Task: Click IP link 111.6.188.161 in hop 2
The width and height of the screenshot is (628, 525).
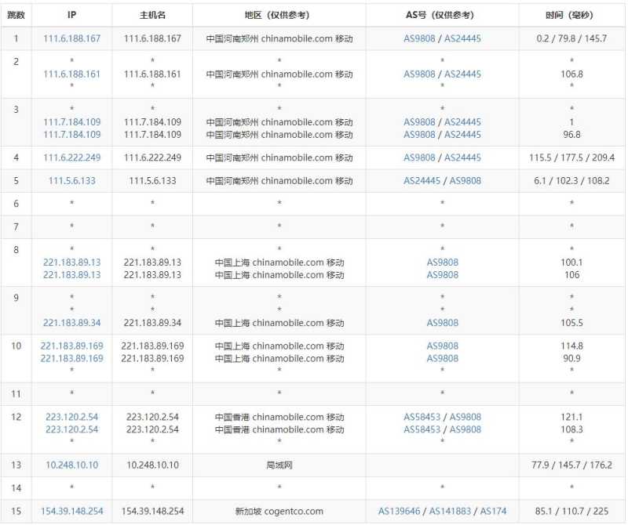Action: click(71, 74)
